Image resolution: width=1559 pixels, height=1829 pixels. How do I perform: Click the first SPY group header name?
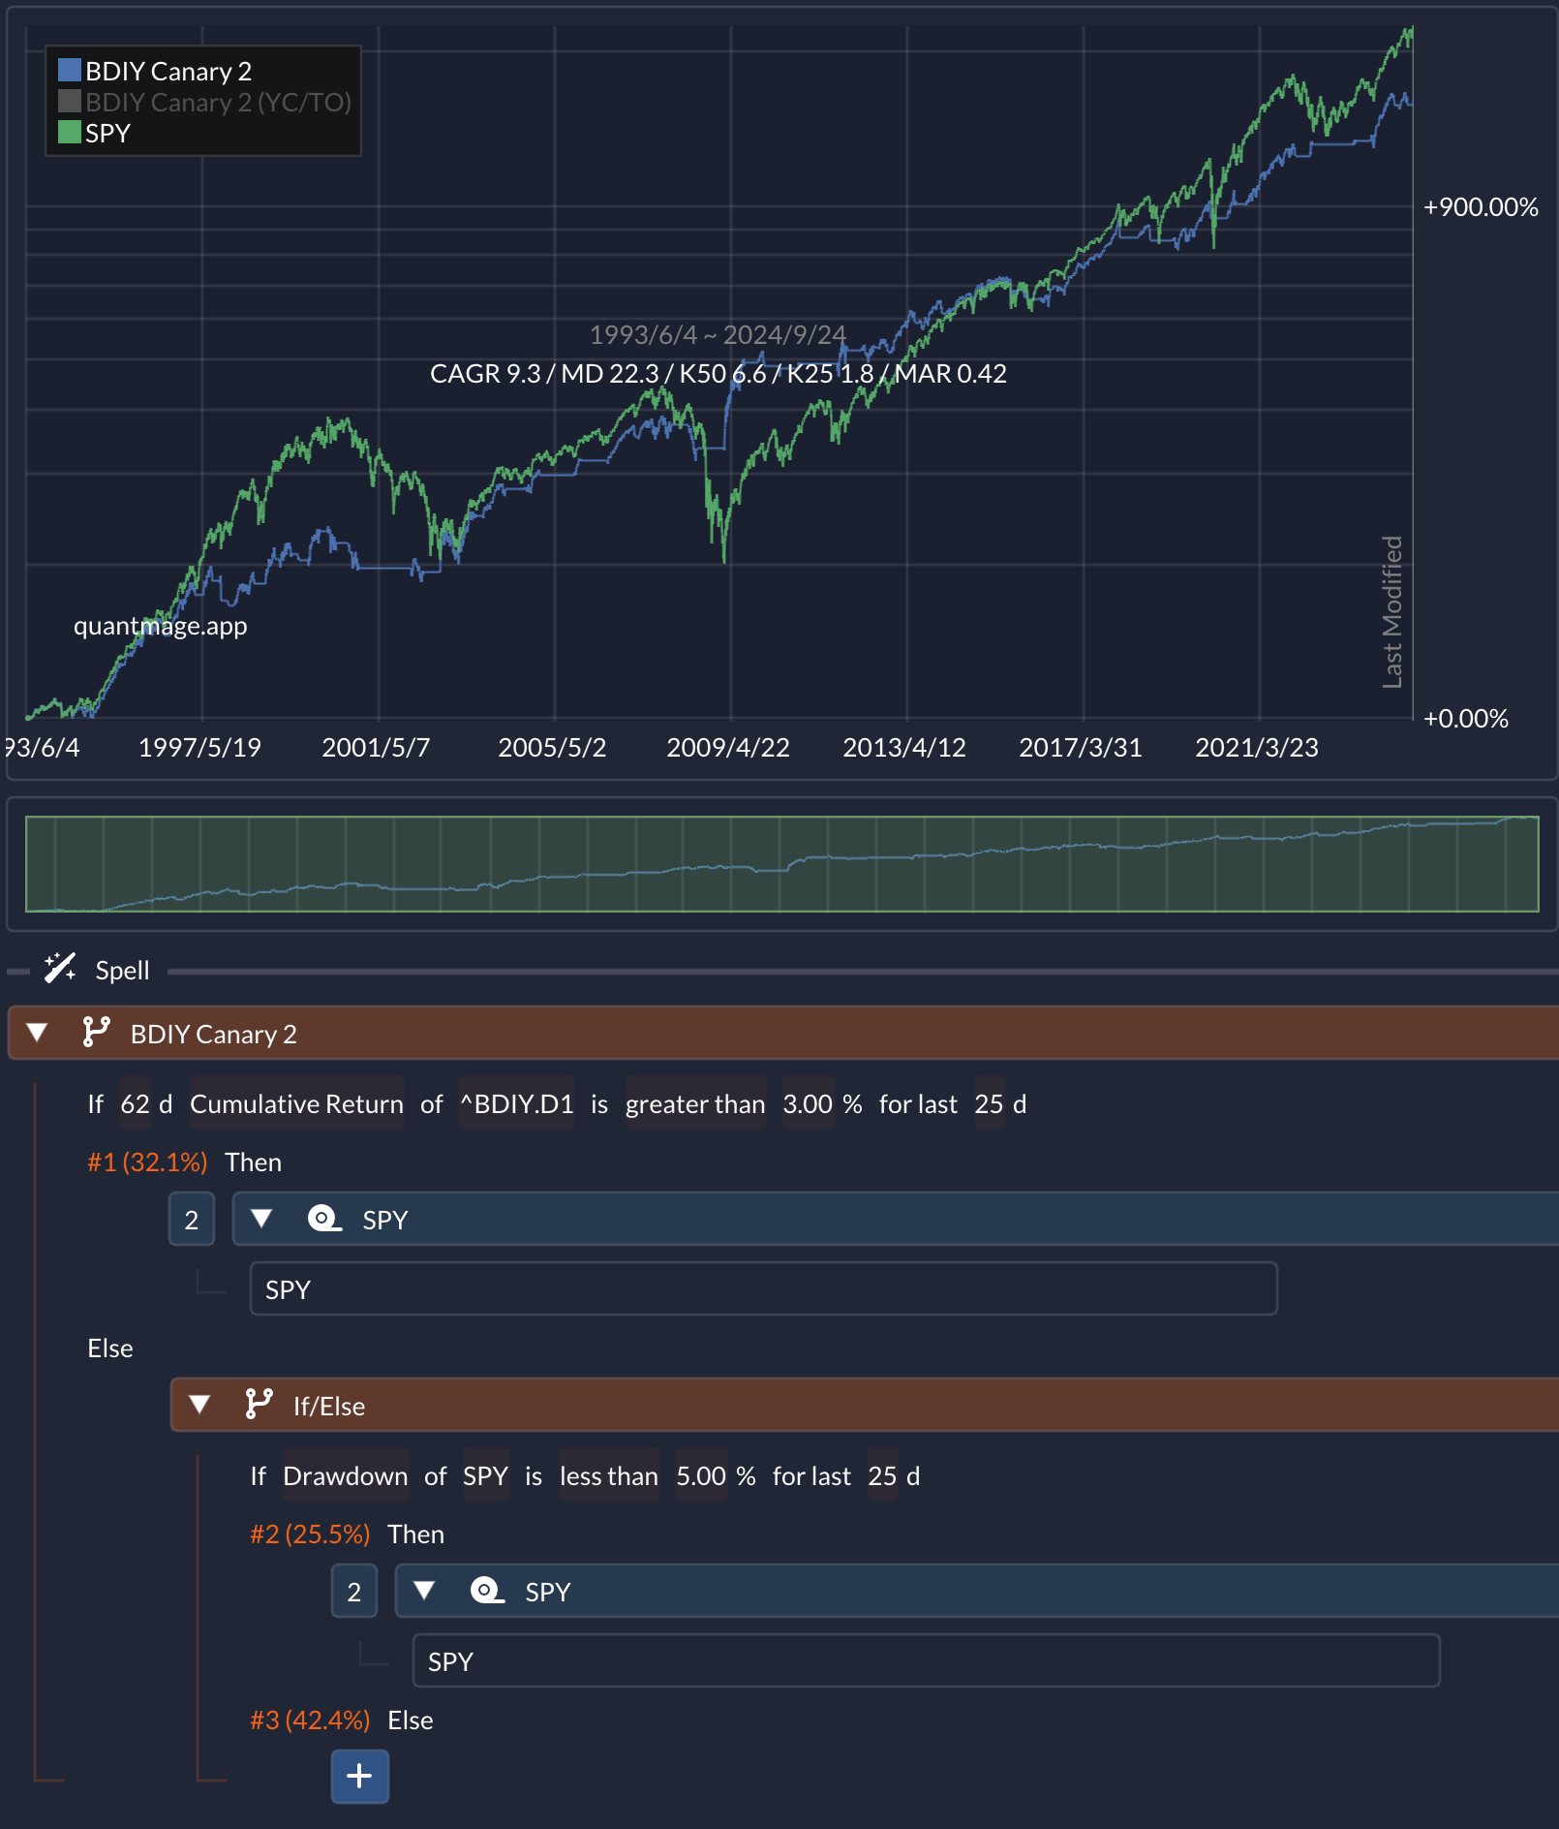point(385,1220)
